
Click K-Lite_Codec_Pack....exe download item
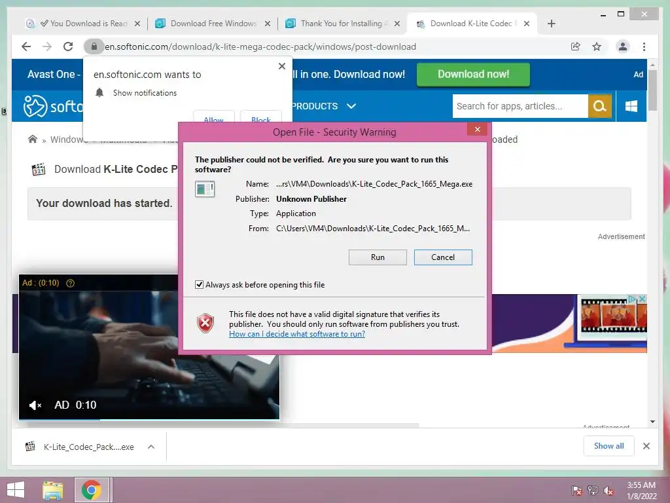(x=89, y=447)
